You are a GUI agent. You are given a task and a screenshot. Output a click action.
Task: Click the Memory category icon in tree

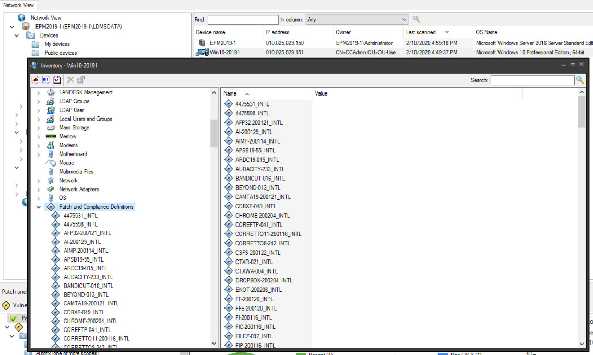coord(51,136)
